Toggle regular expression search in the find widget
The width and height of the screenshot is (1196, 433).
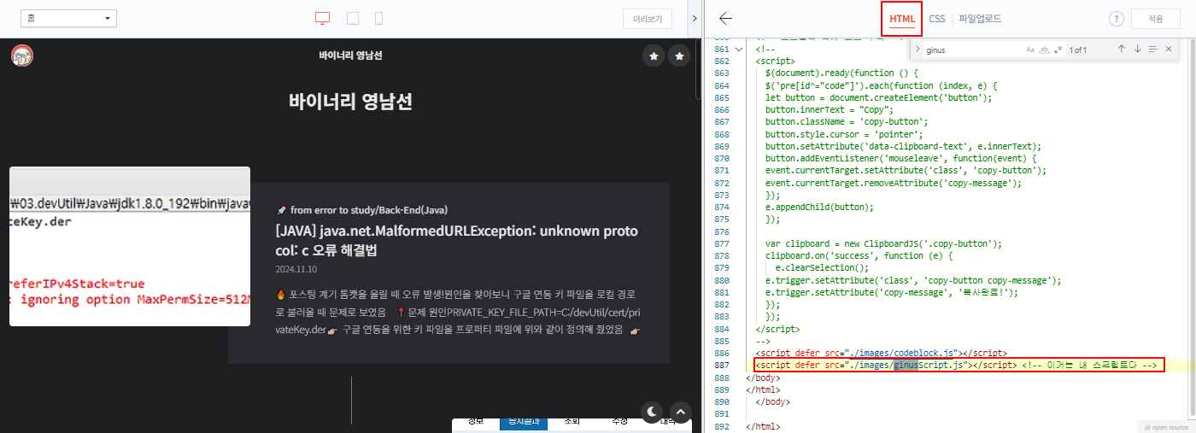(1058, 50)
